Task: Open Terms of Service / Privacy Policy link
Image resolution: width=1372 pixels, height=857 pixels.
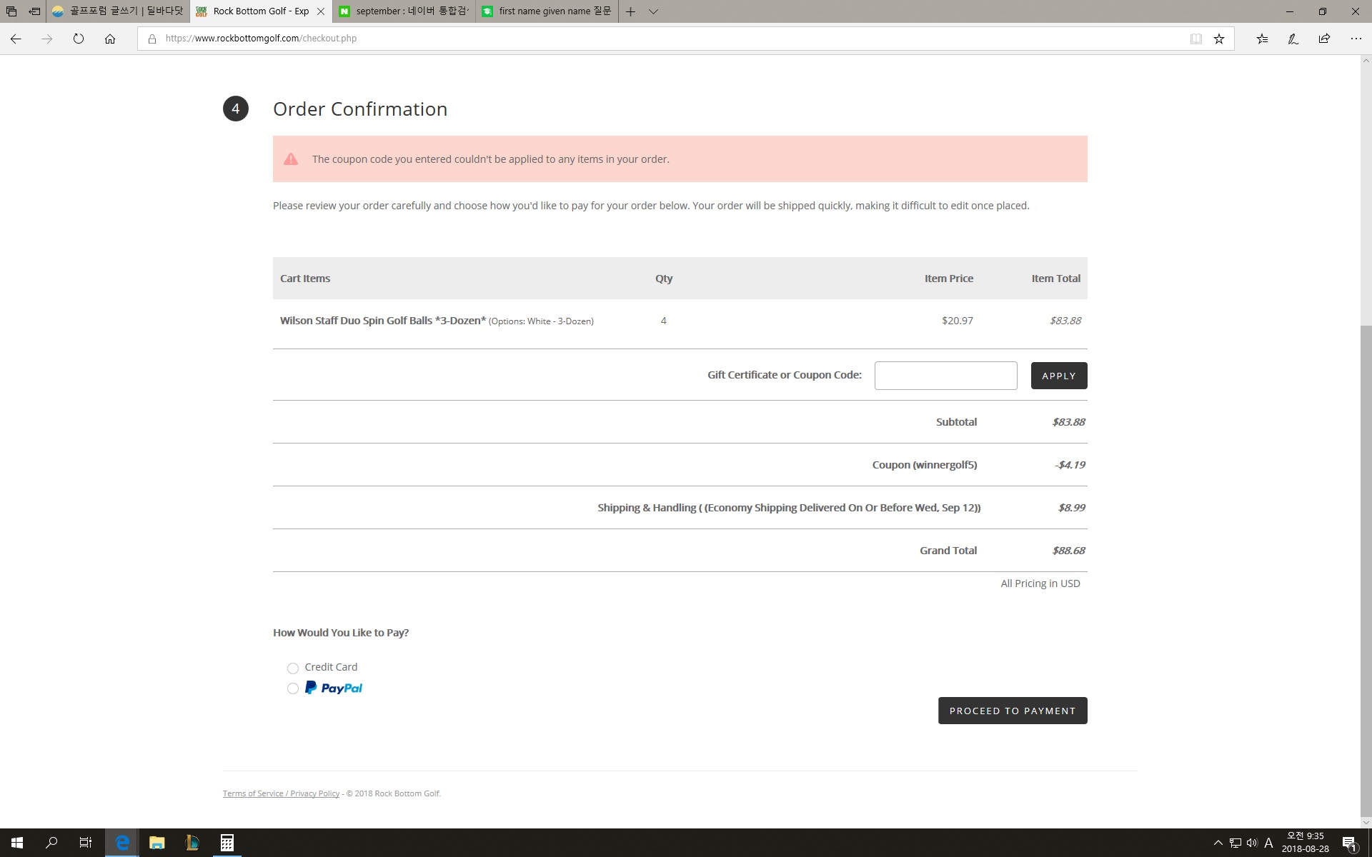Action: click(281, 793)
